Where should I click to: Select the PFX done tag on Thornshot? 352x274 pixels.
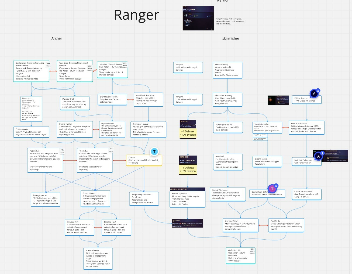[x=111, y=150]
